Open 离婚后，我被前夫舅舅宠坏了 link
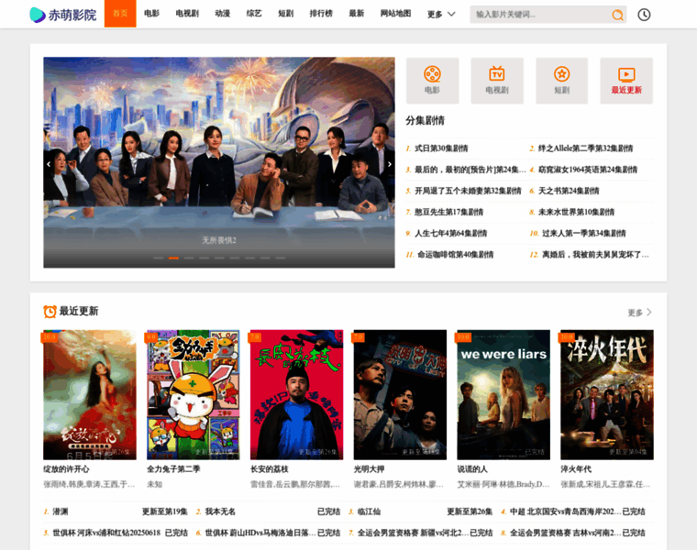This screenshot has width=697, height=550. 595,255
